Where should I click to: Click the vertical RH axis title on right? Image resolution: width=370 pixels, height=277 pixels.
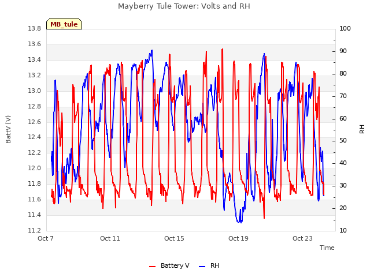tap(362, 129)
